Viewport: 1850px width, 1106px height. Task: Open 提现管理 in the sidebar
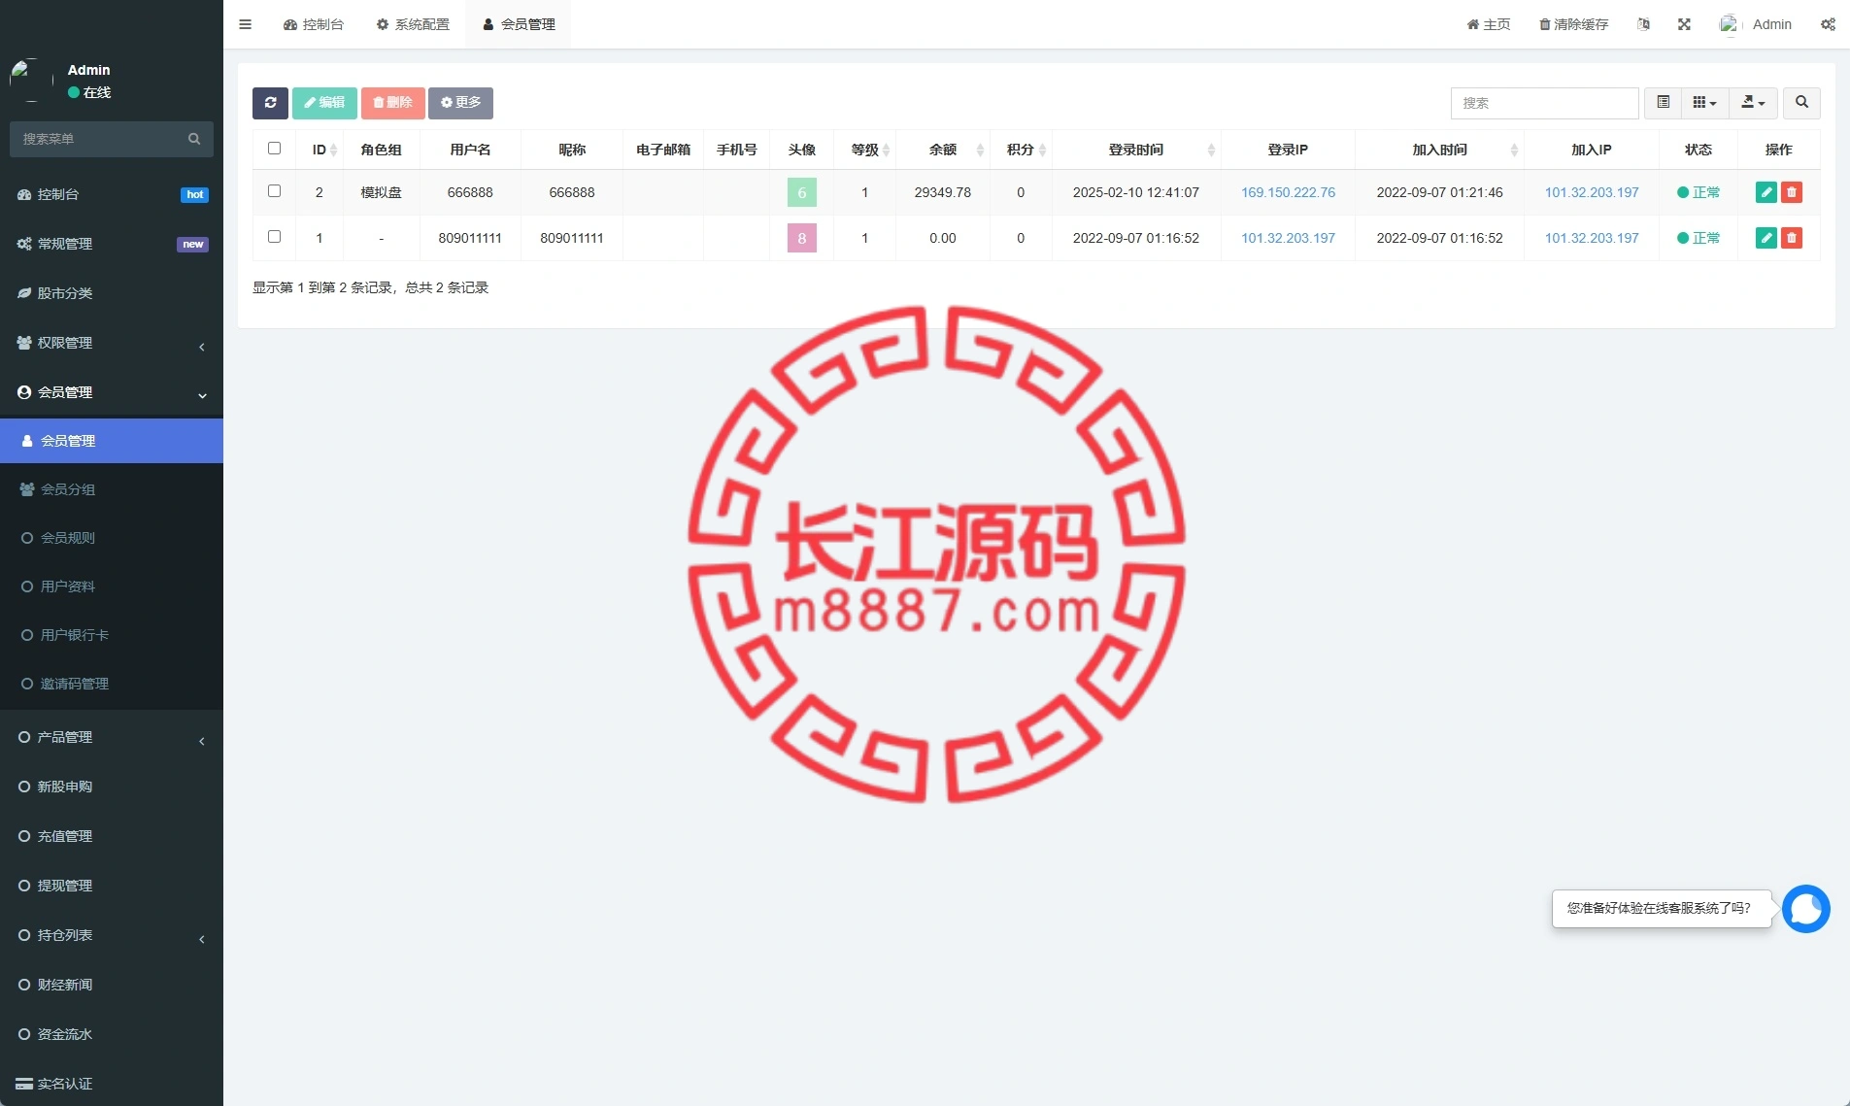point(112,886)
